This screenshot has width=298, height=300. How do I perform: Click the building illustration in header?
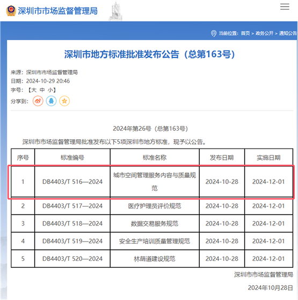click(x=115, y=11)
